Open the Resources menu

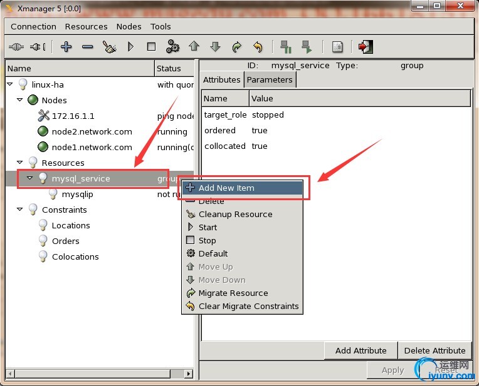tap(86, 26)
